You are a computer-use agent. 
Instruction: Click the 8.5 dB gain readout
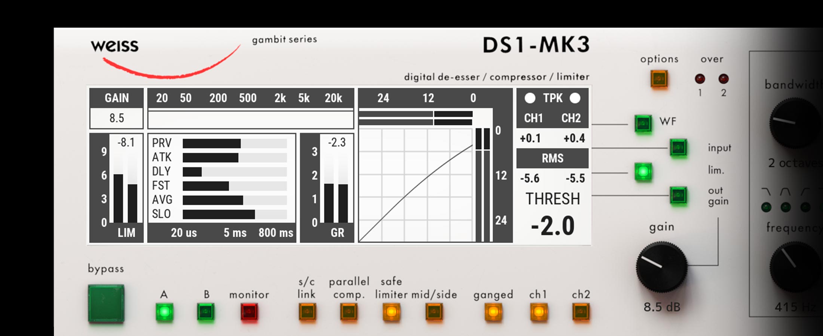(662, 307)
